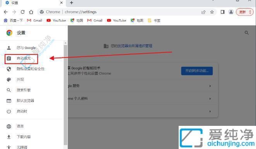The height and width of the screenshot is (149, 256).
Task: Click the forward navigation arrow
Action: (x=14, y=12)
